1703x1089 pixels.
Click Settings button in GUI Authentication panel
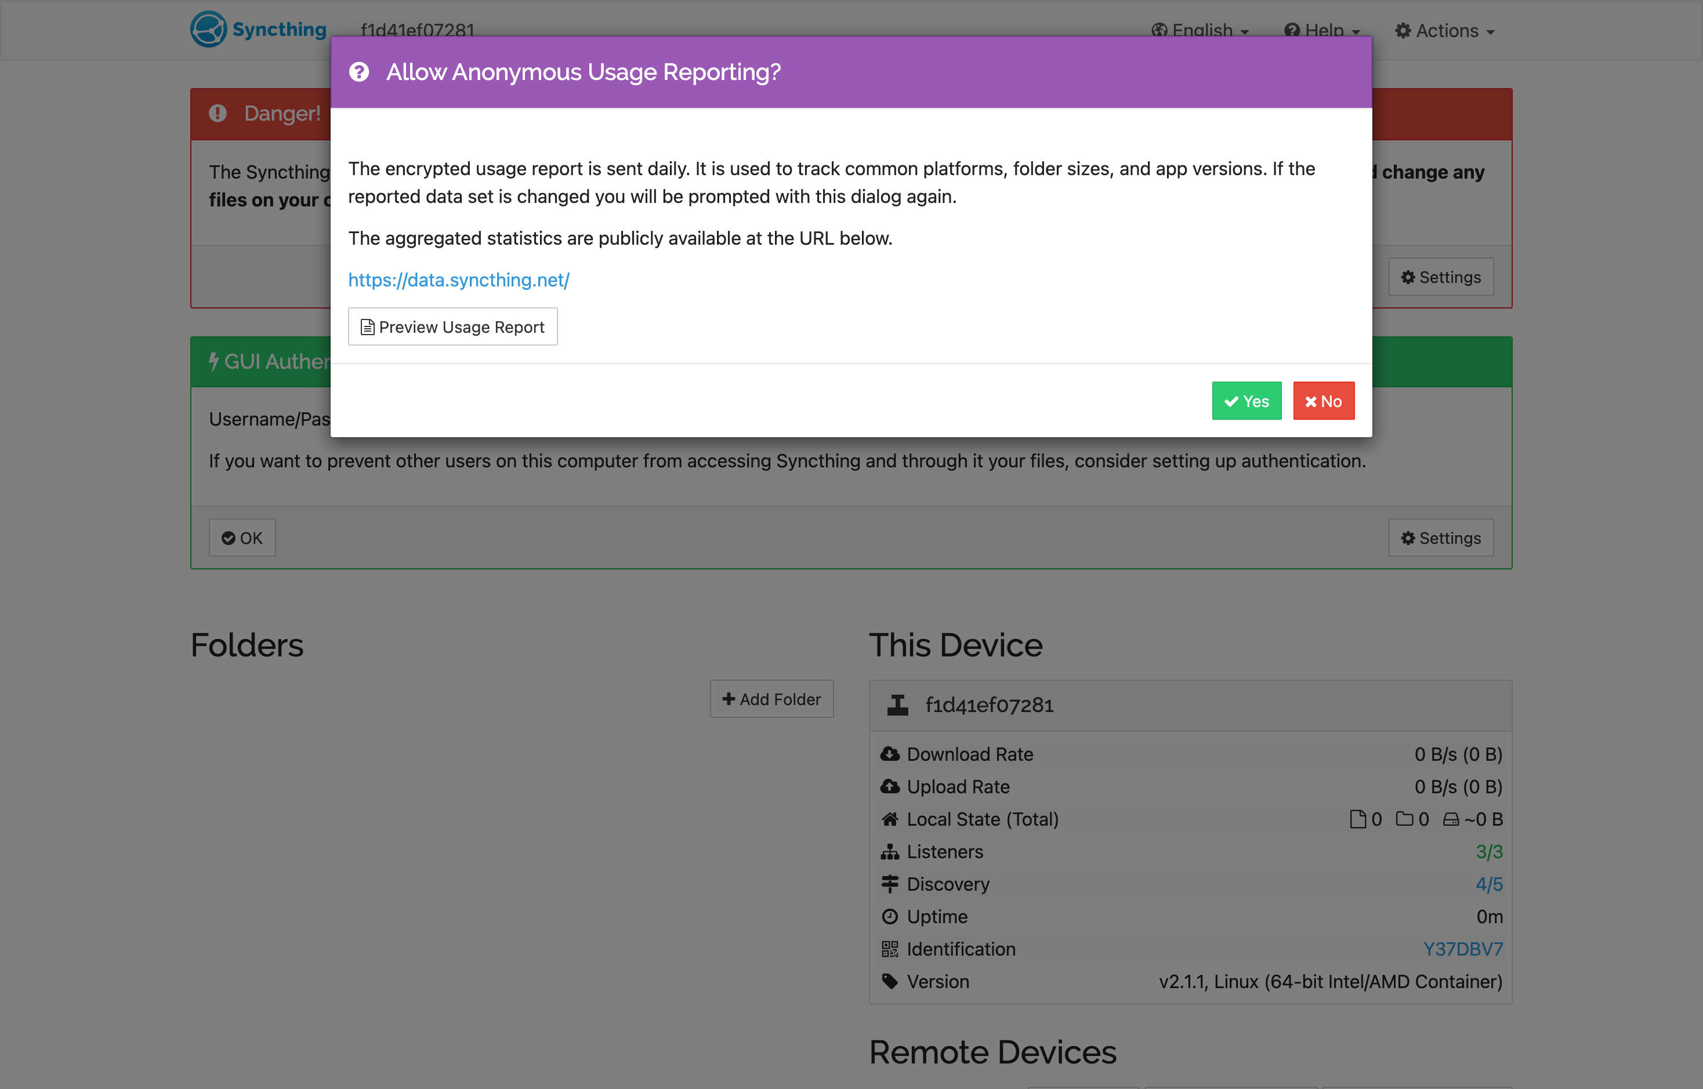(1441, 538)
